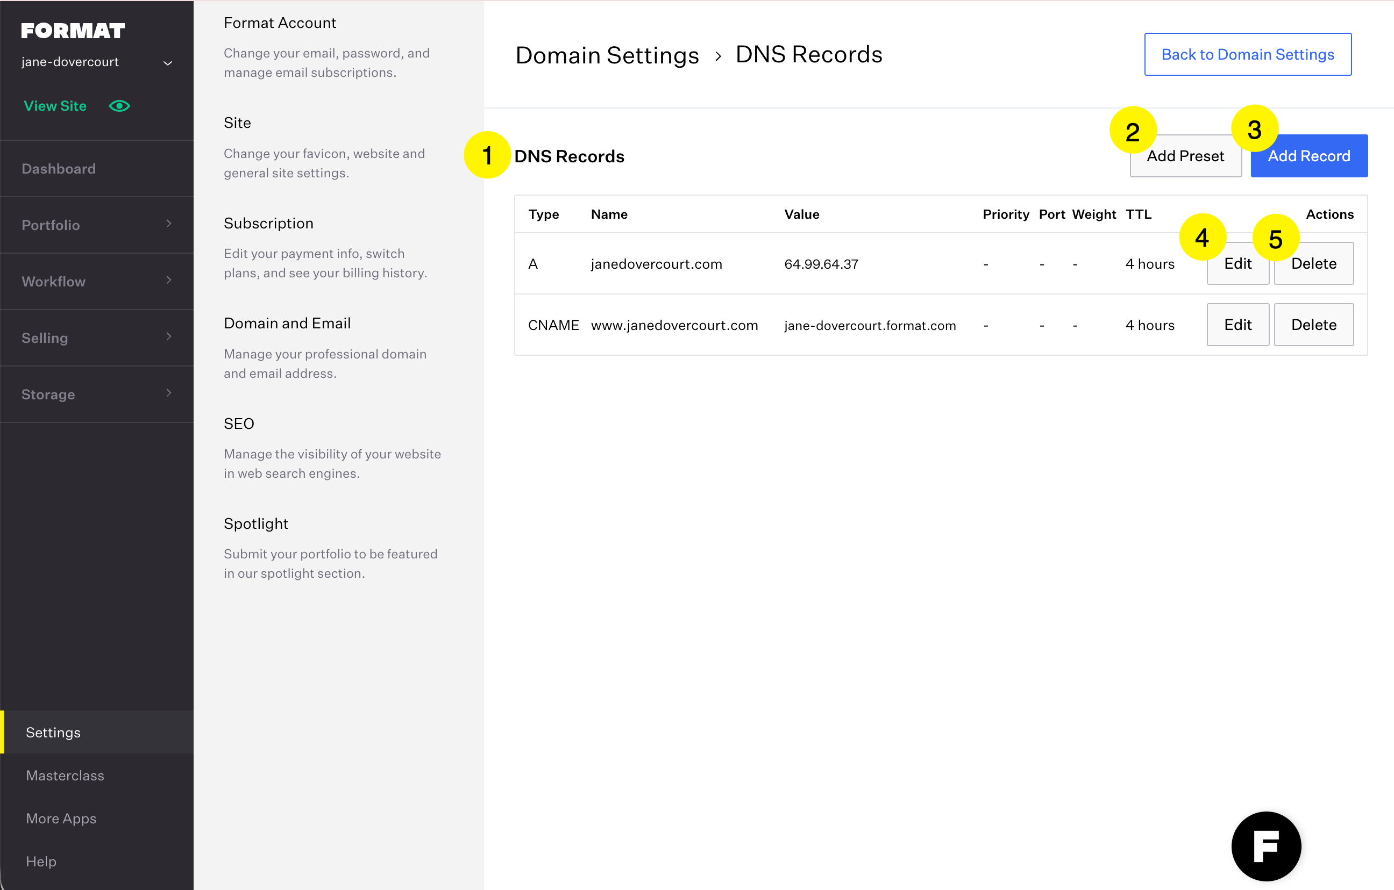Click Back to Domain Settings button

click(x=1248, y=54)
